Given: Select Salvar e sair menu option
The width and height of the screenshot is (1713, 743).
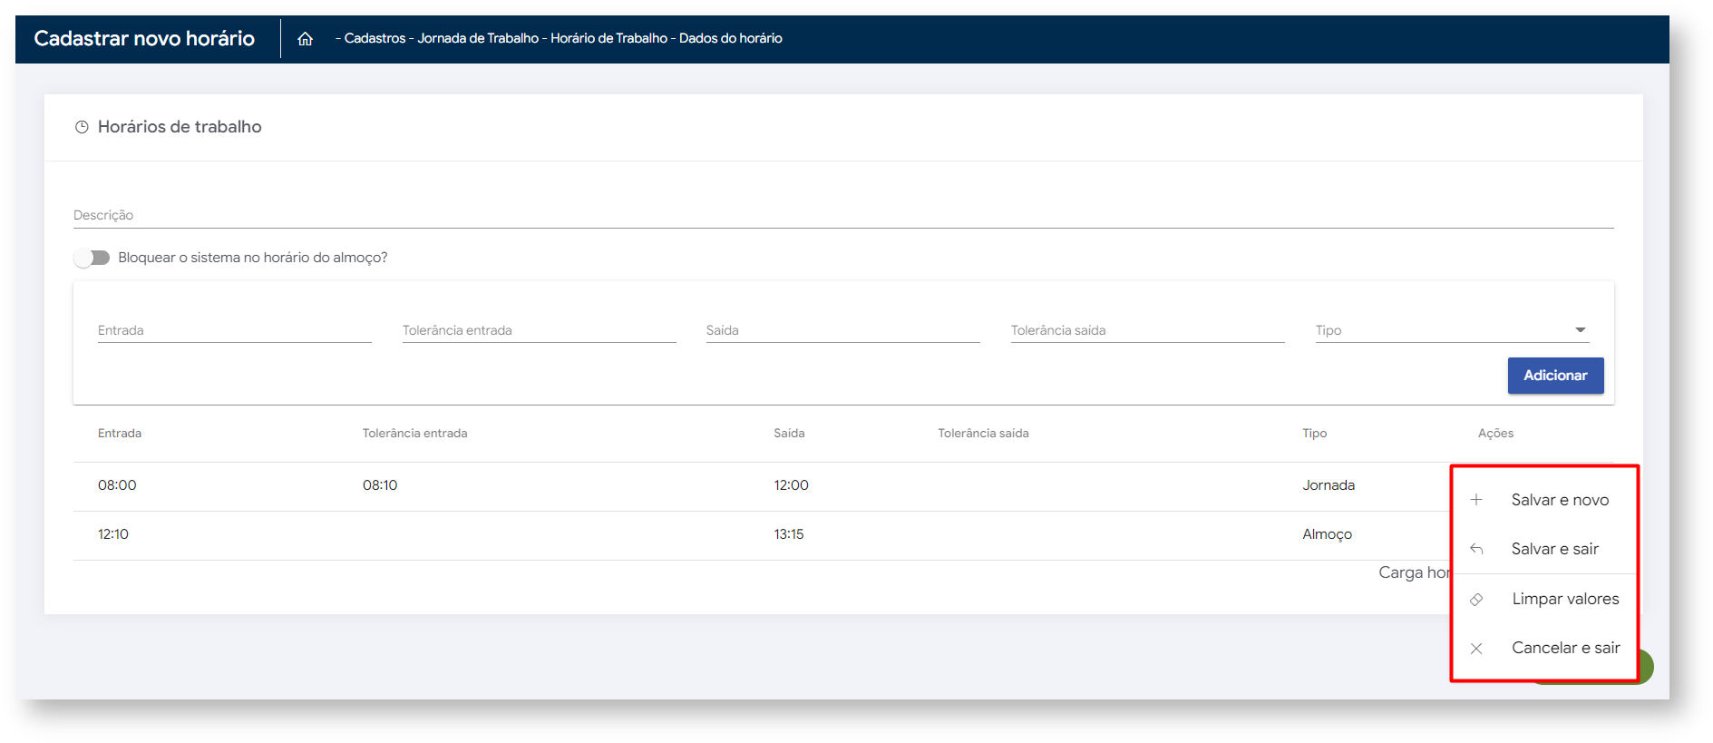Looking at the screenshot, I should [1545, 549].
